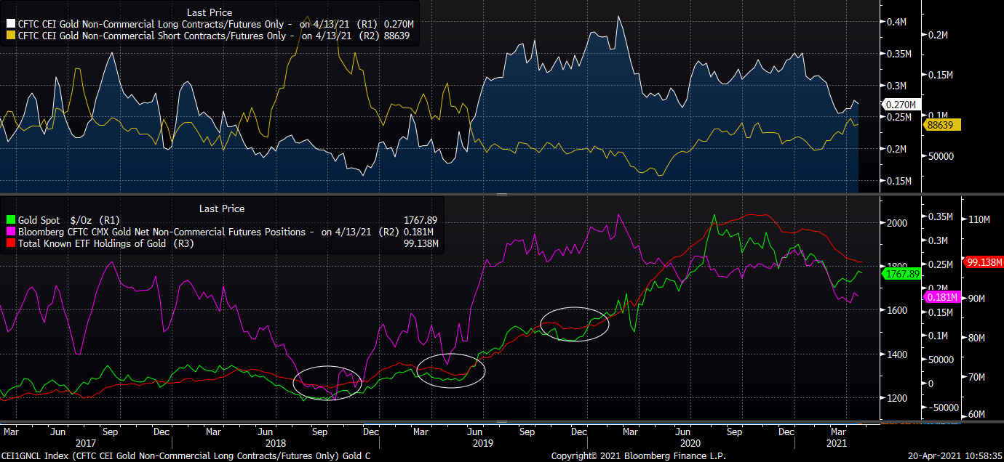Grab the divider handle between chart panels
1004x462 pixels.
click(x=501, y=195)
